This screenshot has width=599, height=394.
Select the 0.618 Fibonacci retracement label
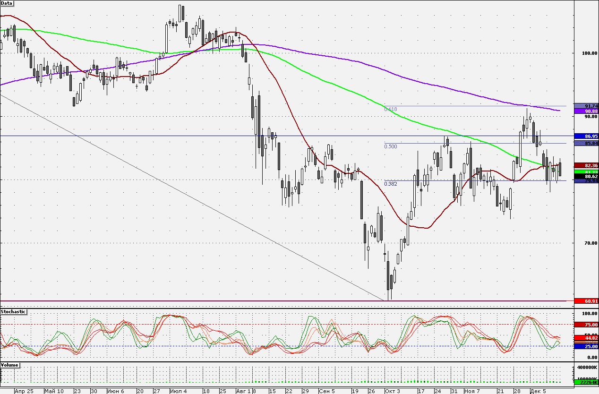[x=391, y=109]
